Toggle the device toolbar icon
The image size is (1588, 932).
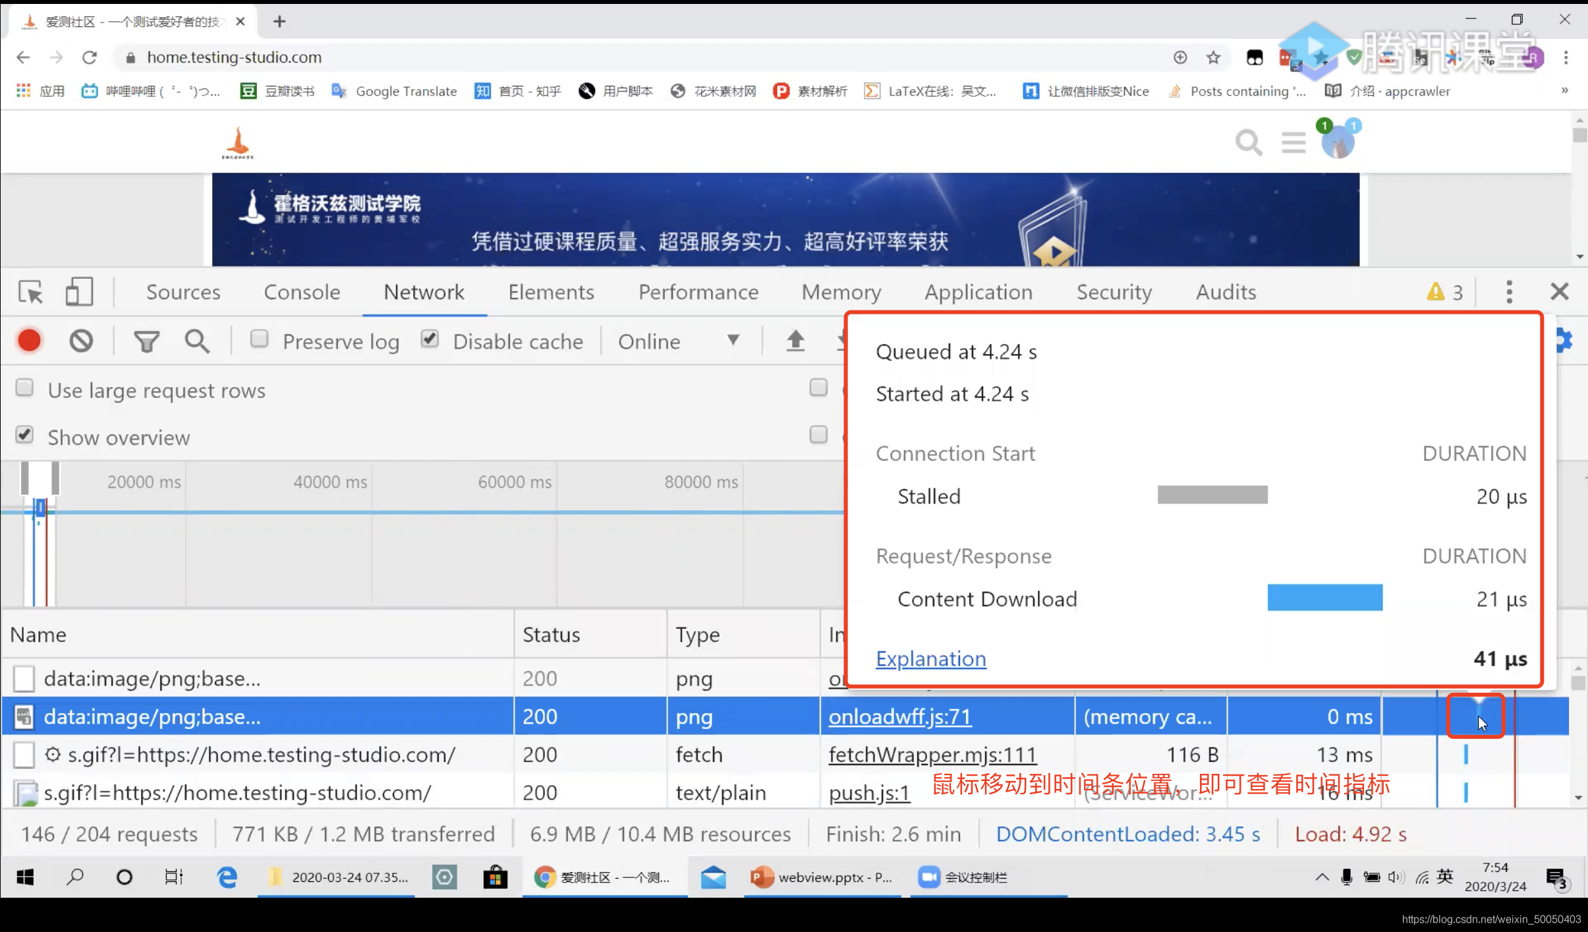(x=79, y=292)
